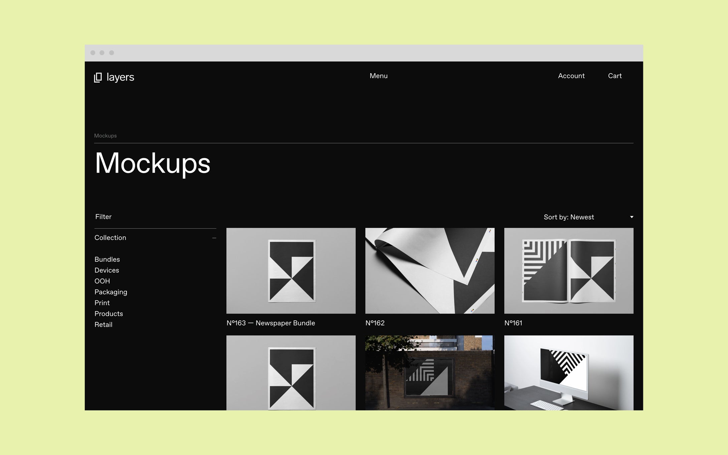Image resolution: width=728 pixels, height=455 pixels.
Task: Click the Filter heading
Action: 103,217
